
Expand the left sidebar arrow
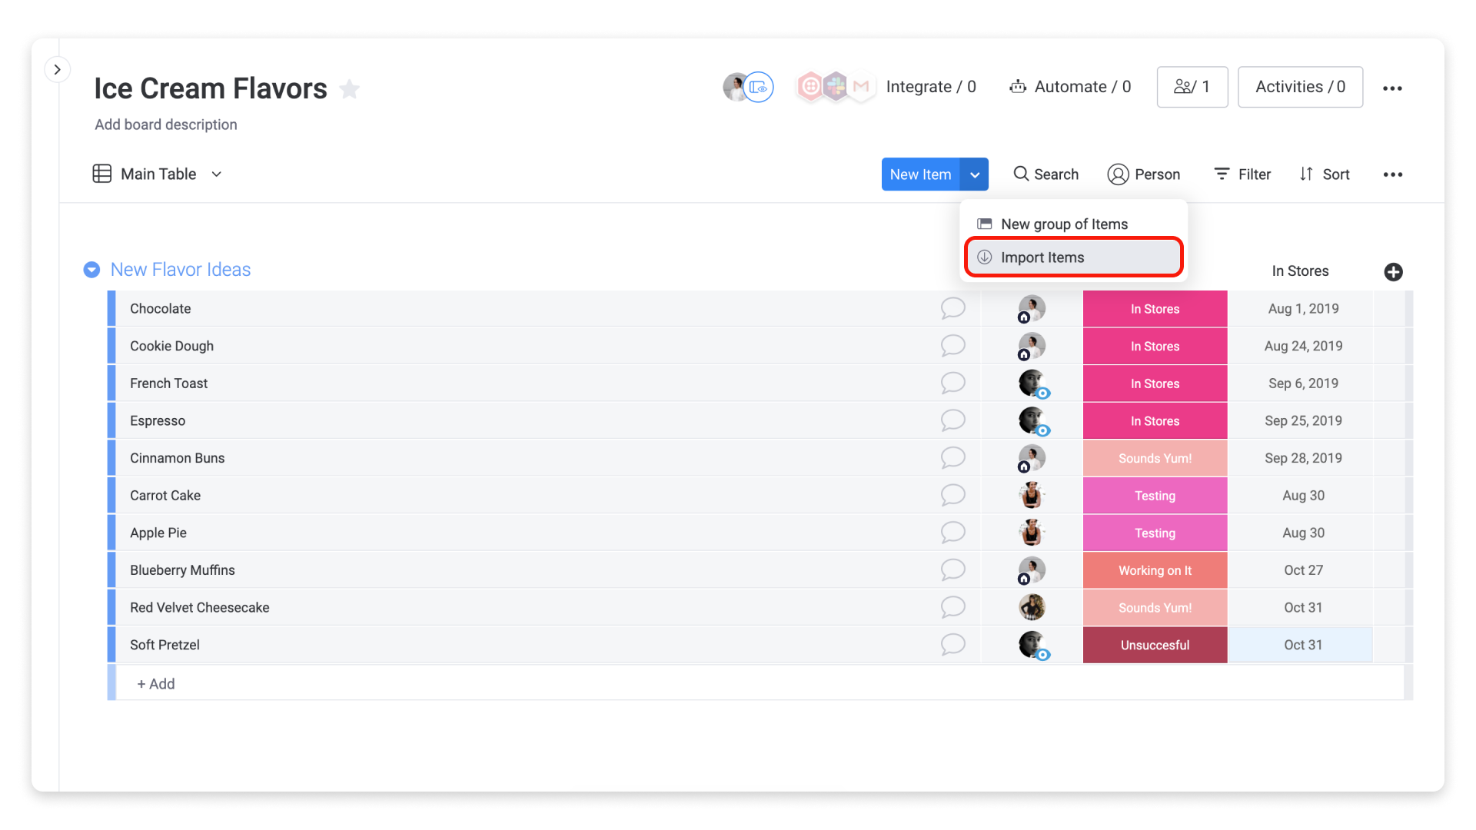click(57, 69)
